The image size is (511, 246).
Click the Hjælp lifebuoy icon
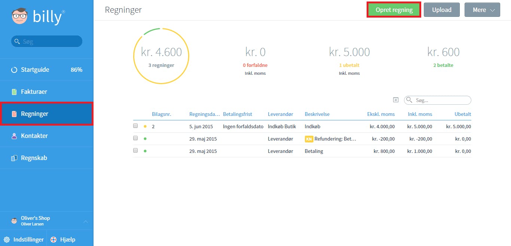click(x=53, y=240)
